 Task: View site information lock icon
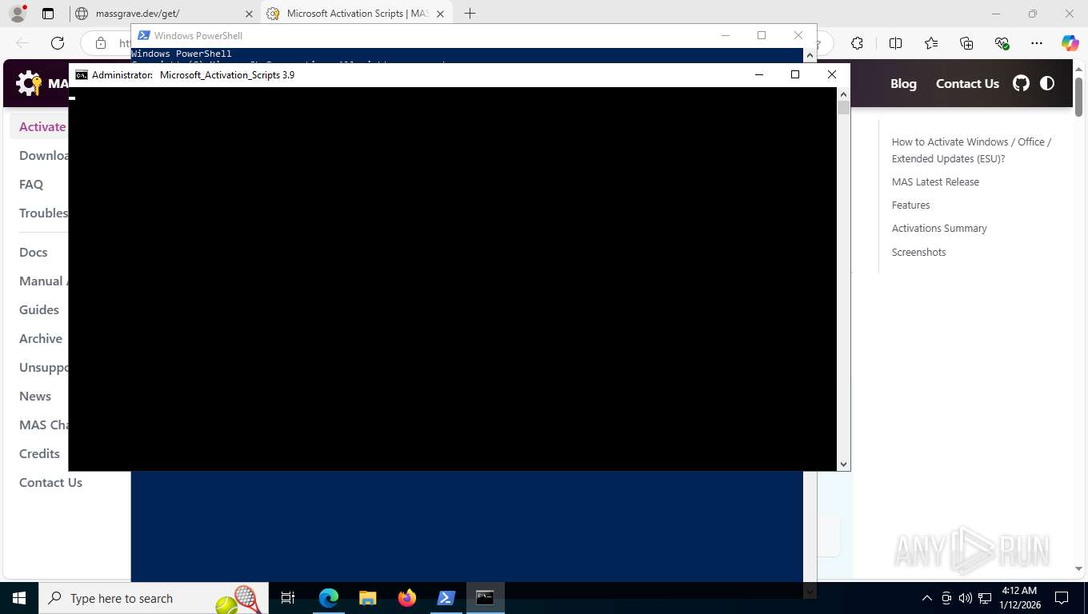tap(101, 43)
